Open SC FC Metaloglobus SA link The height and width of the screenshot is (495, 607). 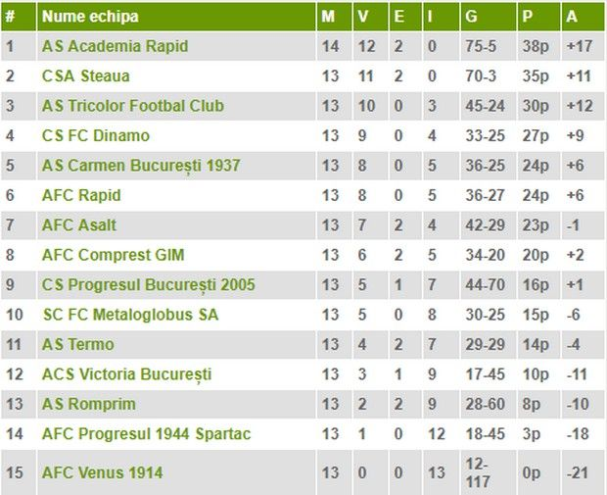pos(130,315)
